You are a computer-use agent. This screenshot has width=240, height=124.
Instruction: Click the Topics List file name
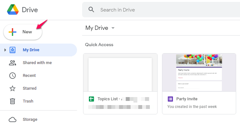pos(123,99)
